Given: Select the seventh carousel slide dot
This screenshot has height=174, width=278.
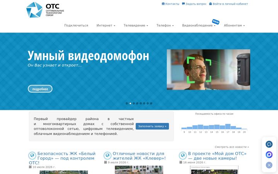Looking at the screenshot, I should pos(147,103).
